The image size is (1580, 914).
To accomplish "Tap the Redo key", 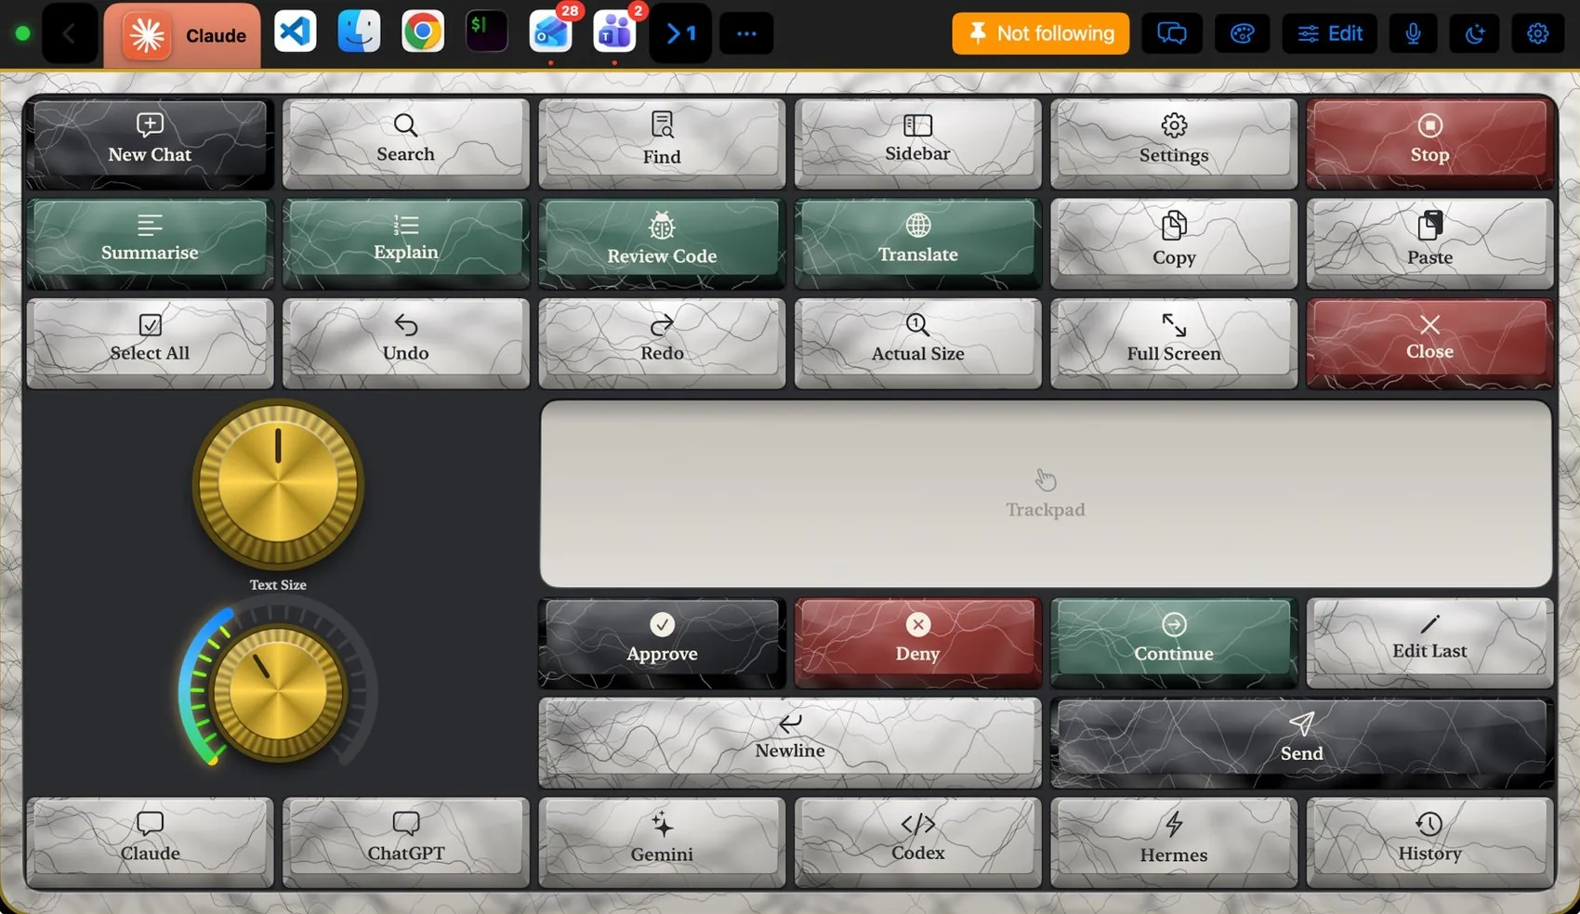I will [662, 342].
